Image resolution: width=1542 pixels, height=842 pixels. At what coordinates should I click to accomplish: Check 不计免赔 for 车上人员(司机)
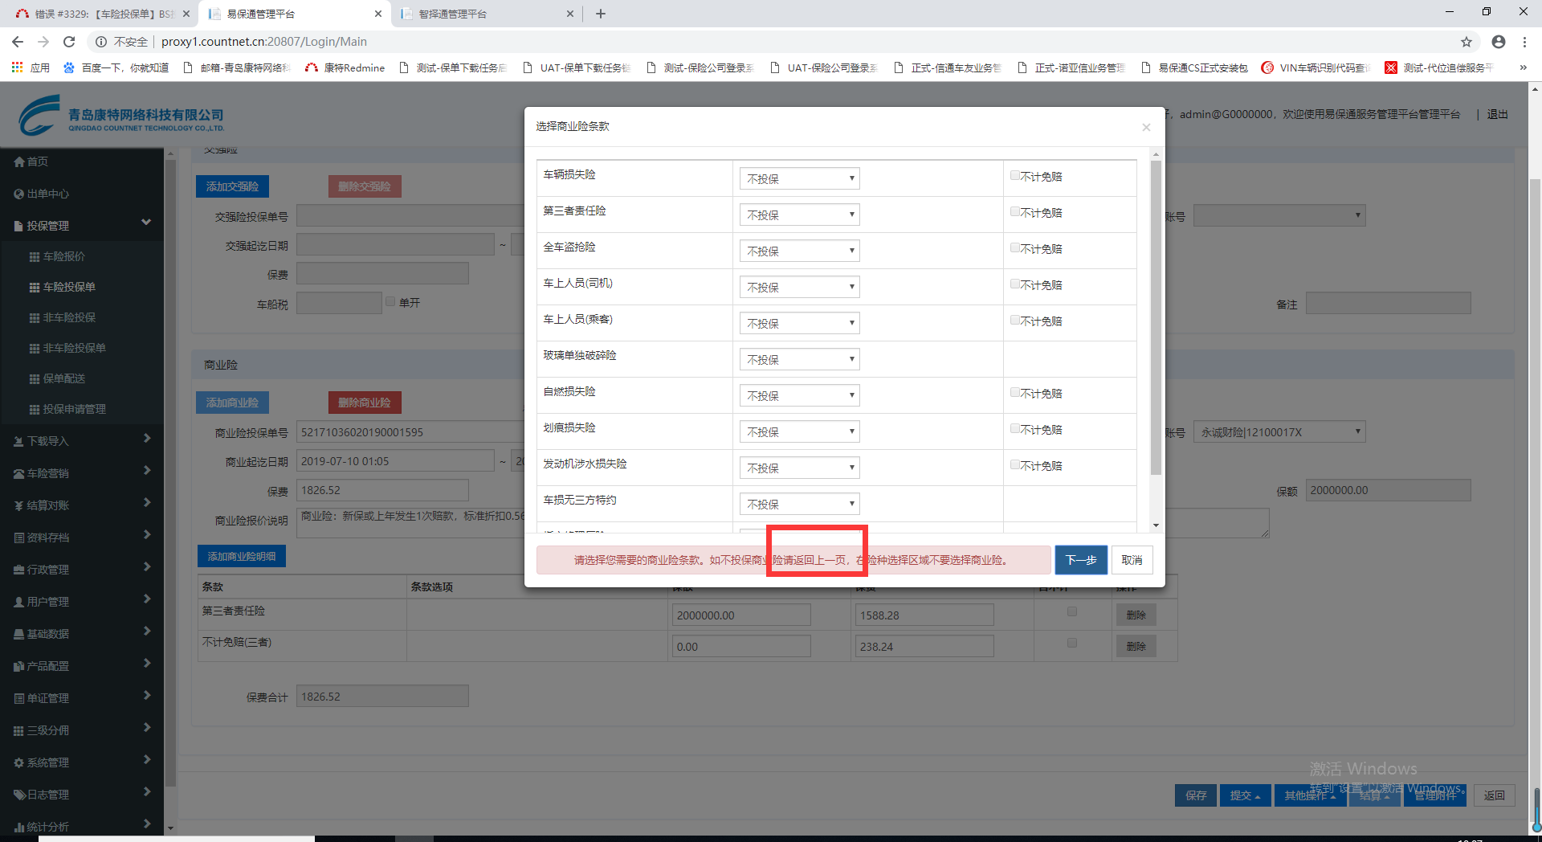point(1015,284)
